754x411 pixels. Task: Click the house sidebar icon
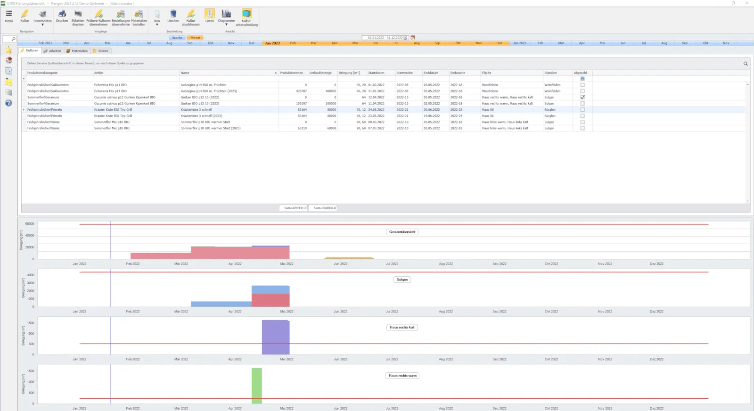coord(8,60)
